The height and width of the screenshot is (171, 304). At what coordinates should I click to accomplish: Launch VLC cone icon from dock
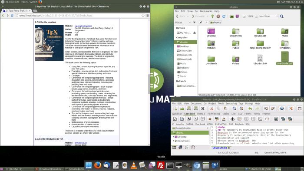tap(133, 165)
